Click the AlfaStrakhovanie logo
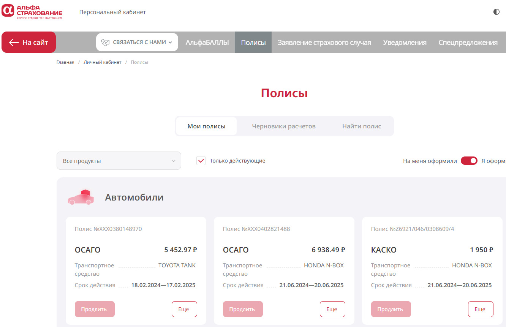The width and height of the screenshot is (506, 327). click(x=32, y=12)
